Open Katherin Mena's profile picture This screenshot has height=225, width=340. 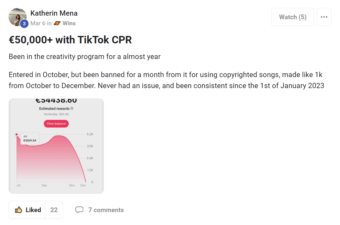[x=18, y=17]
